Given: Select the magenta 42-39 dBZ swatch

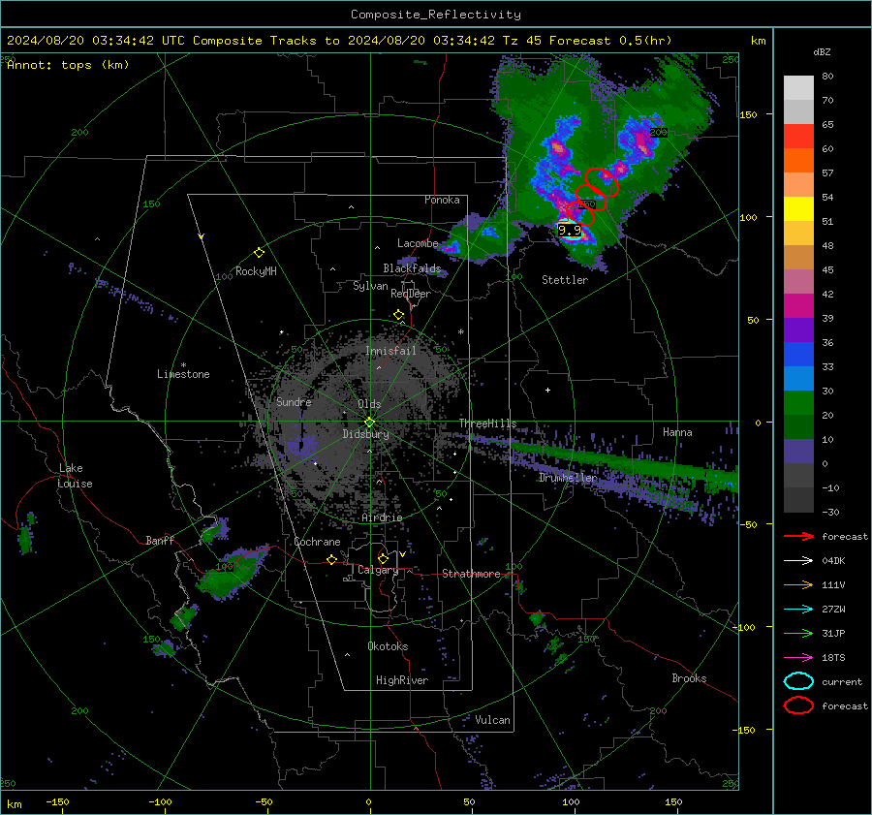Looking at the screenshot, I should pos(798,306).
